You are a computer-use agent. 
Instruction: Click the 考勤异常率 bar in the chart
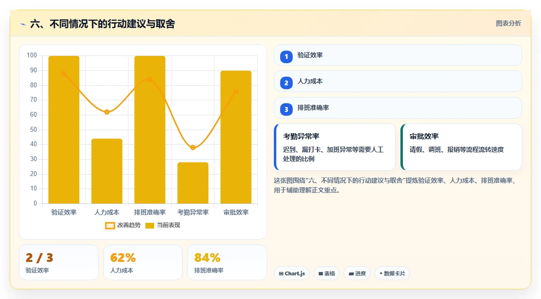[x=193, y=183]
